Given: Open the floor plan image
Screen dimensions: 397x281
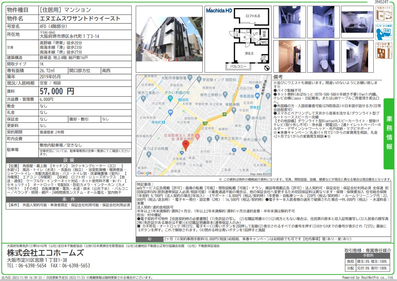Looking at the screenshot, I should (x=238, y=39).
